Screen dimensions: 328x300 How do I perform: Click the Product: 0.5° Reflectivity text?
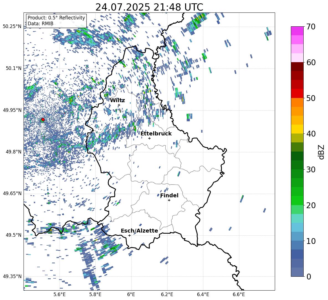[56, 18]
